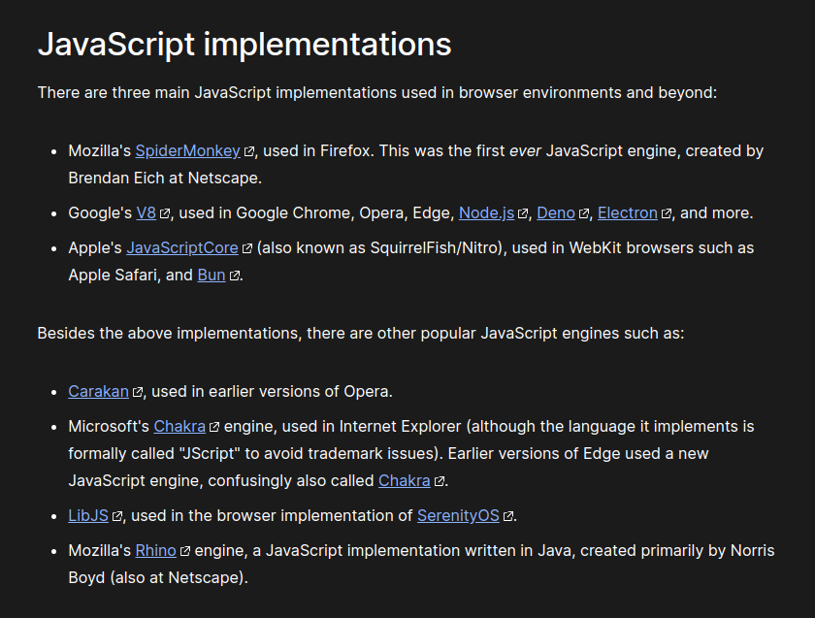
Task: Click text 'Brendan Eich at Netscape.'
Action: (x=165, y=178)
